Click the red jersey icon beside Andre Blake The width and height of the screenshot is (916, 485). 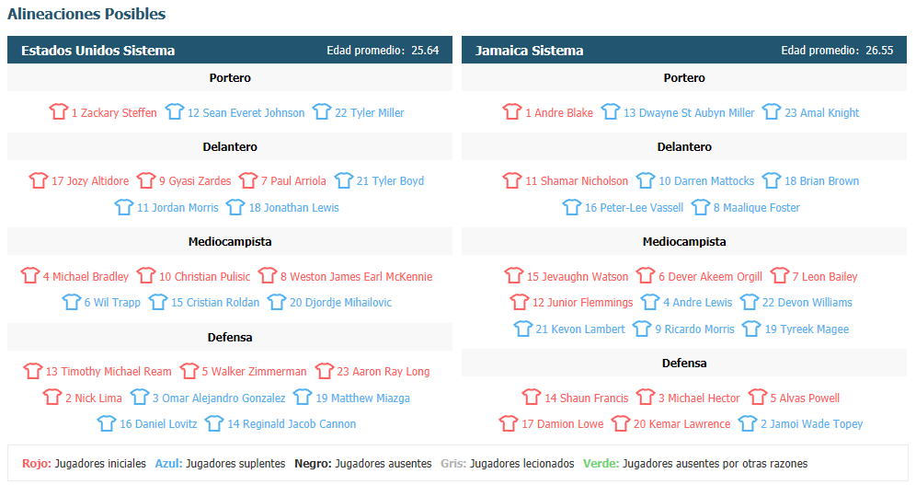click(512, 111)
